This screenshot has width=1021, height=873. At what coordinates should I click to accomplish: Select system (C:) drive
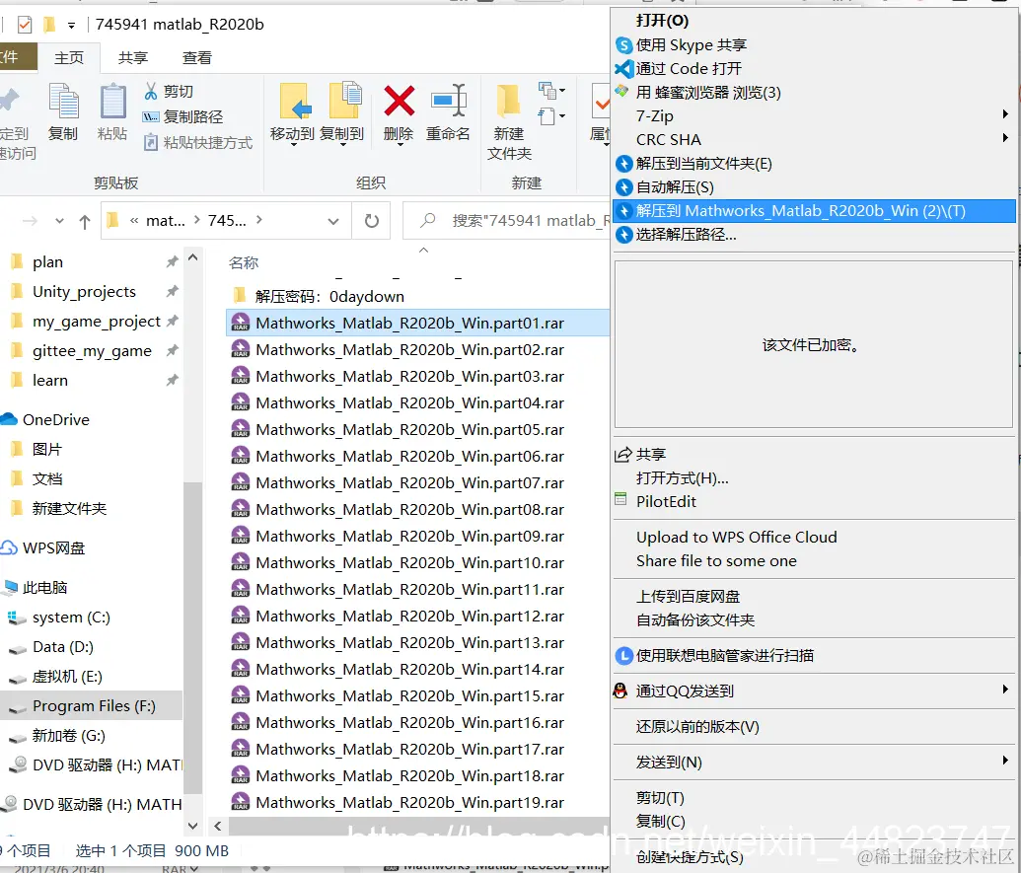click(71, 618)
